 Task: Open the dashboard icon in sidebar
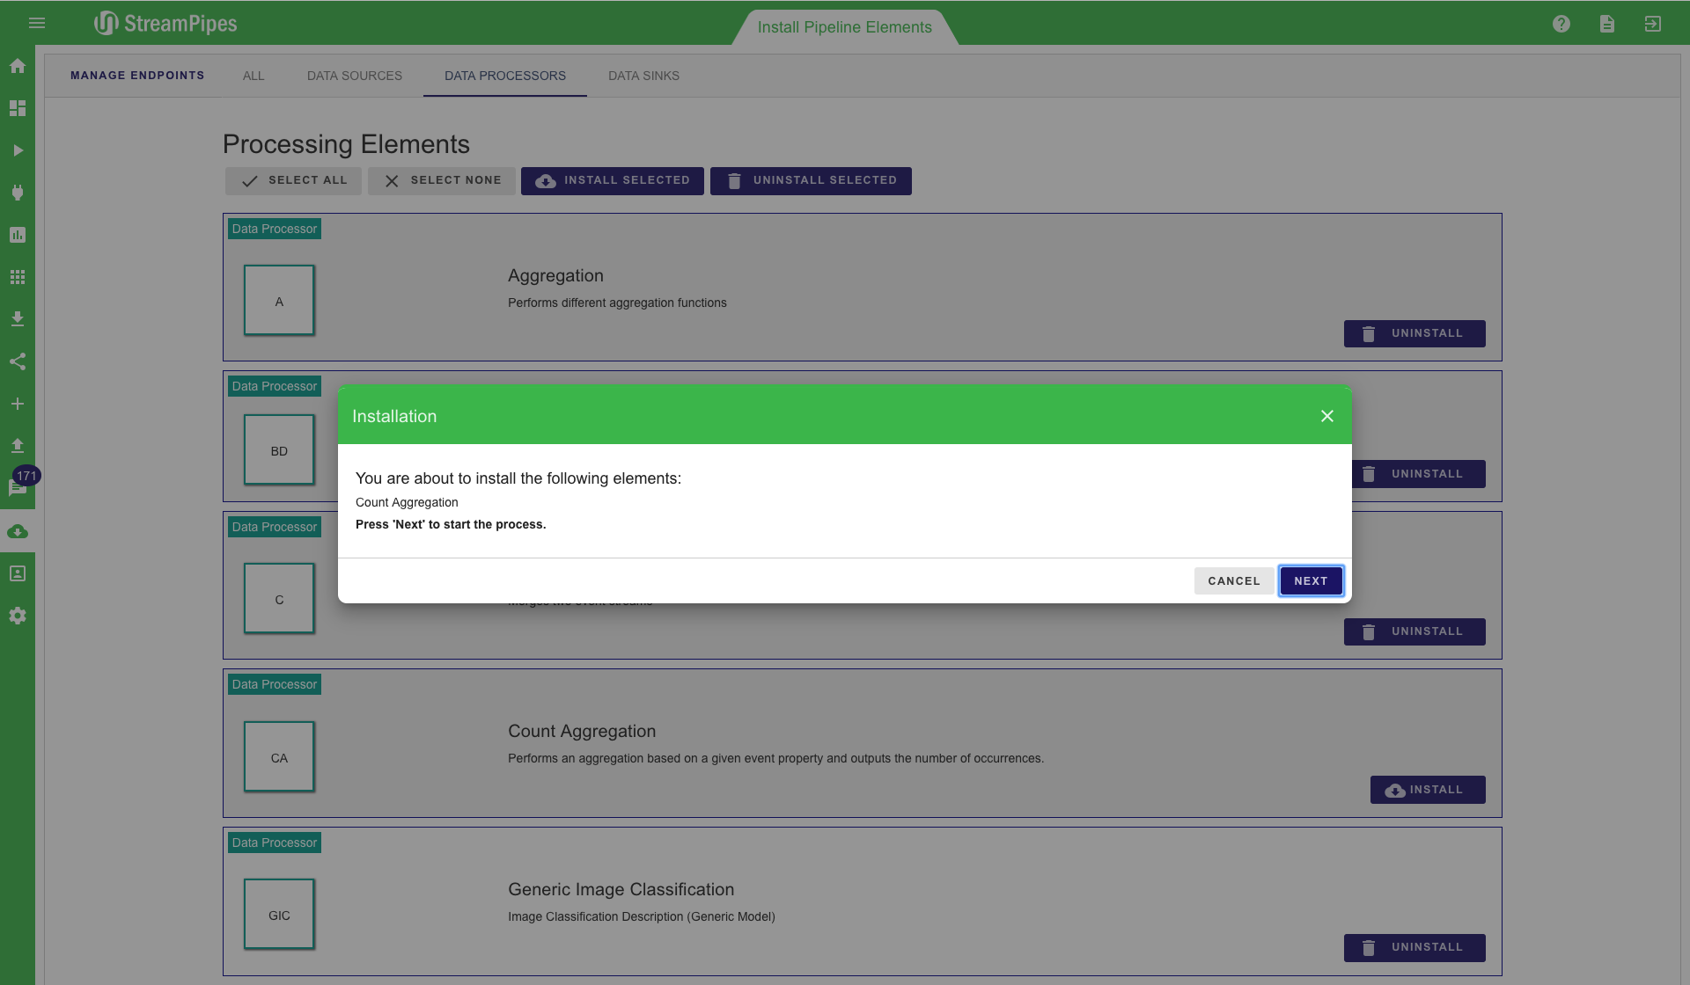point(18,108)
